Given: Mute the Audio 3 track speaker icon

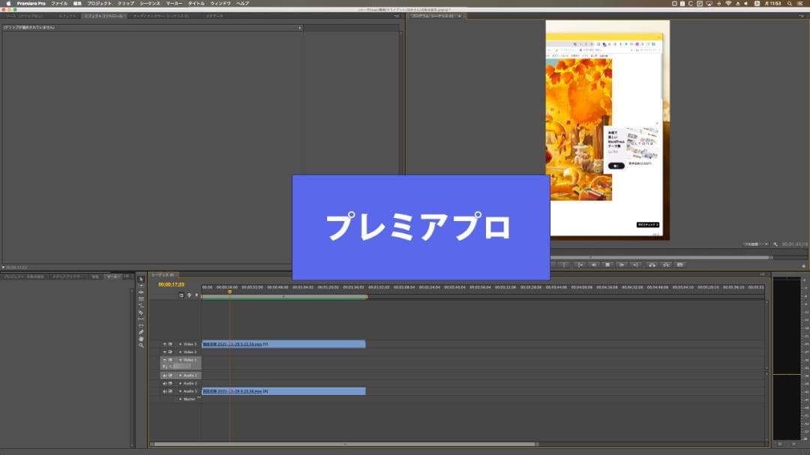Looking at the screenshot, I should pos(165,390).
